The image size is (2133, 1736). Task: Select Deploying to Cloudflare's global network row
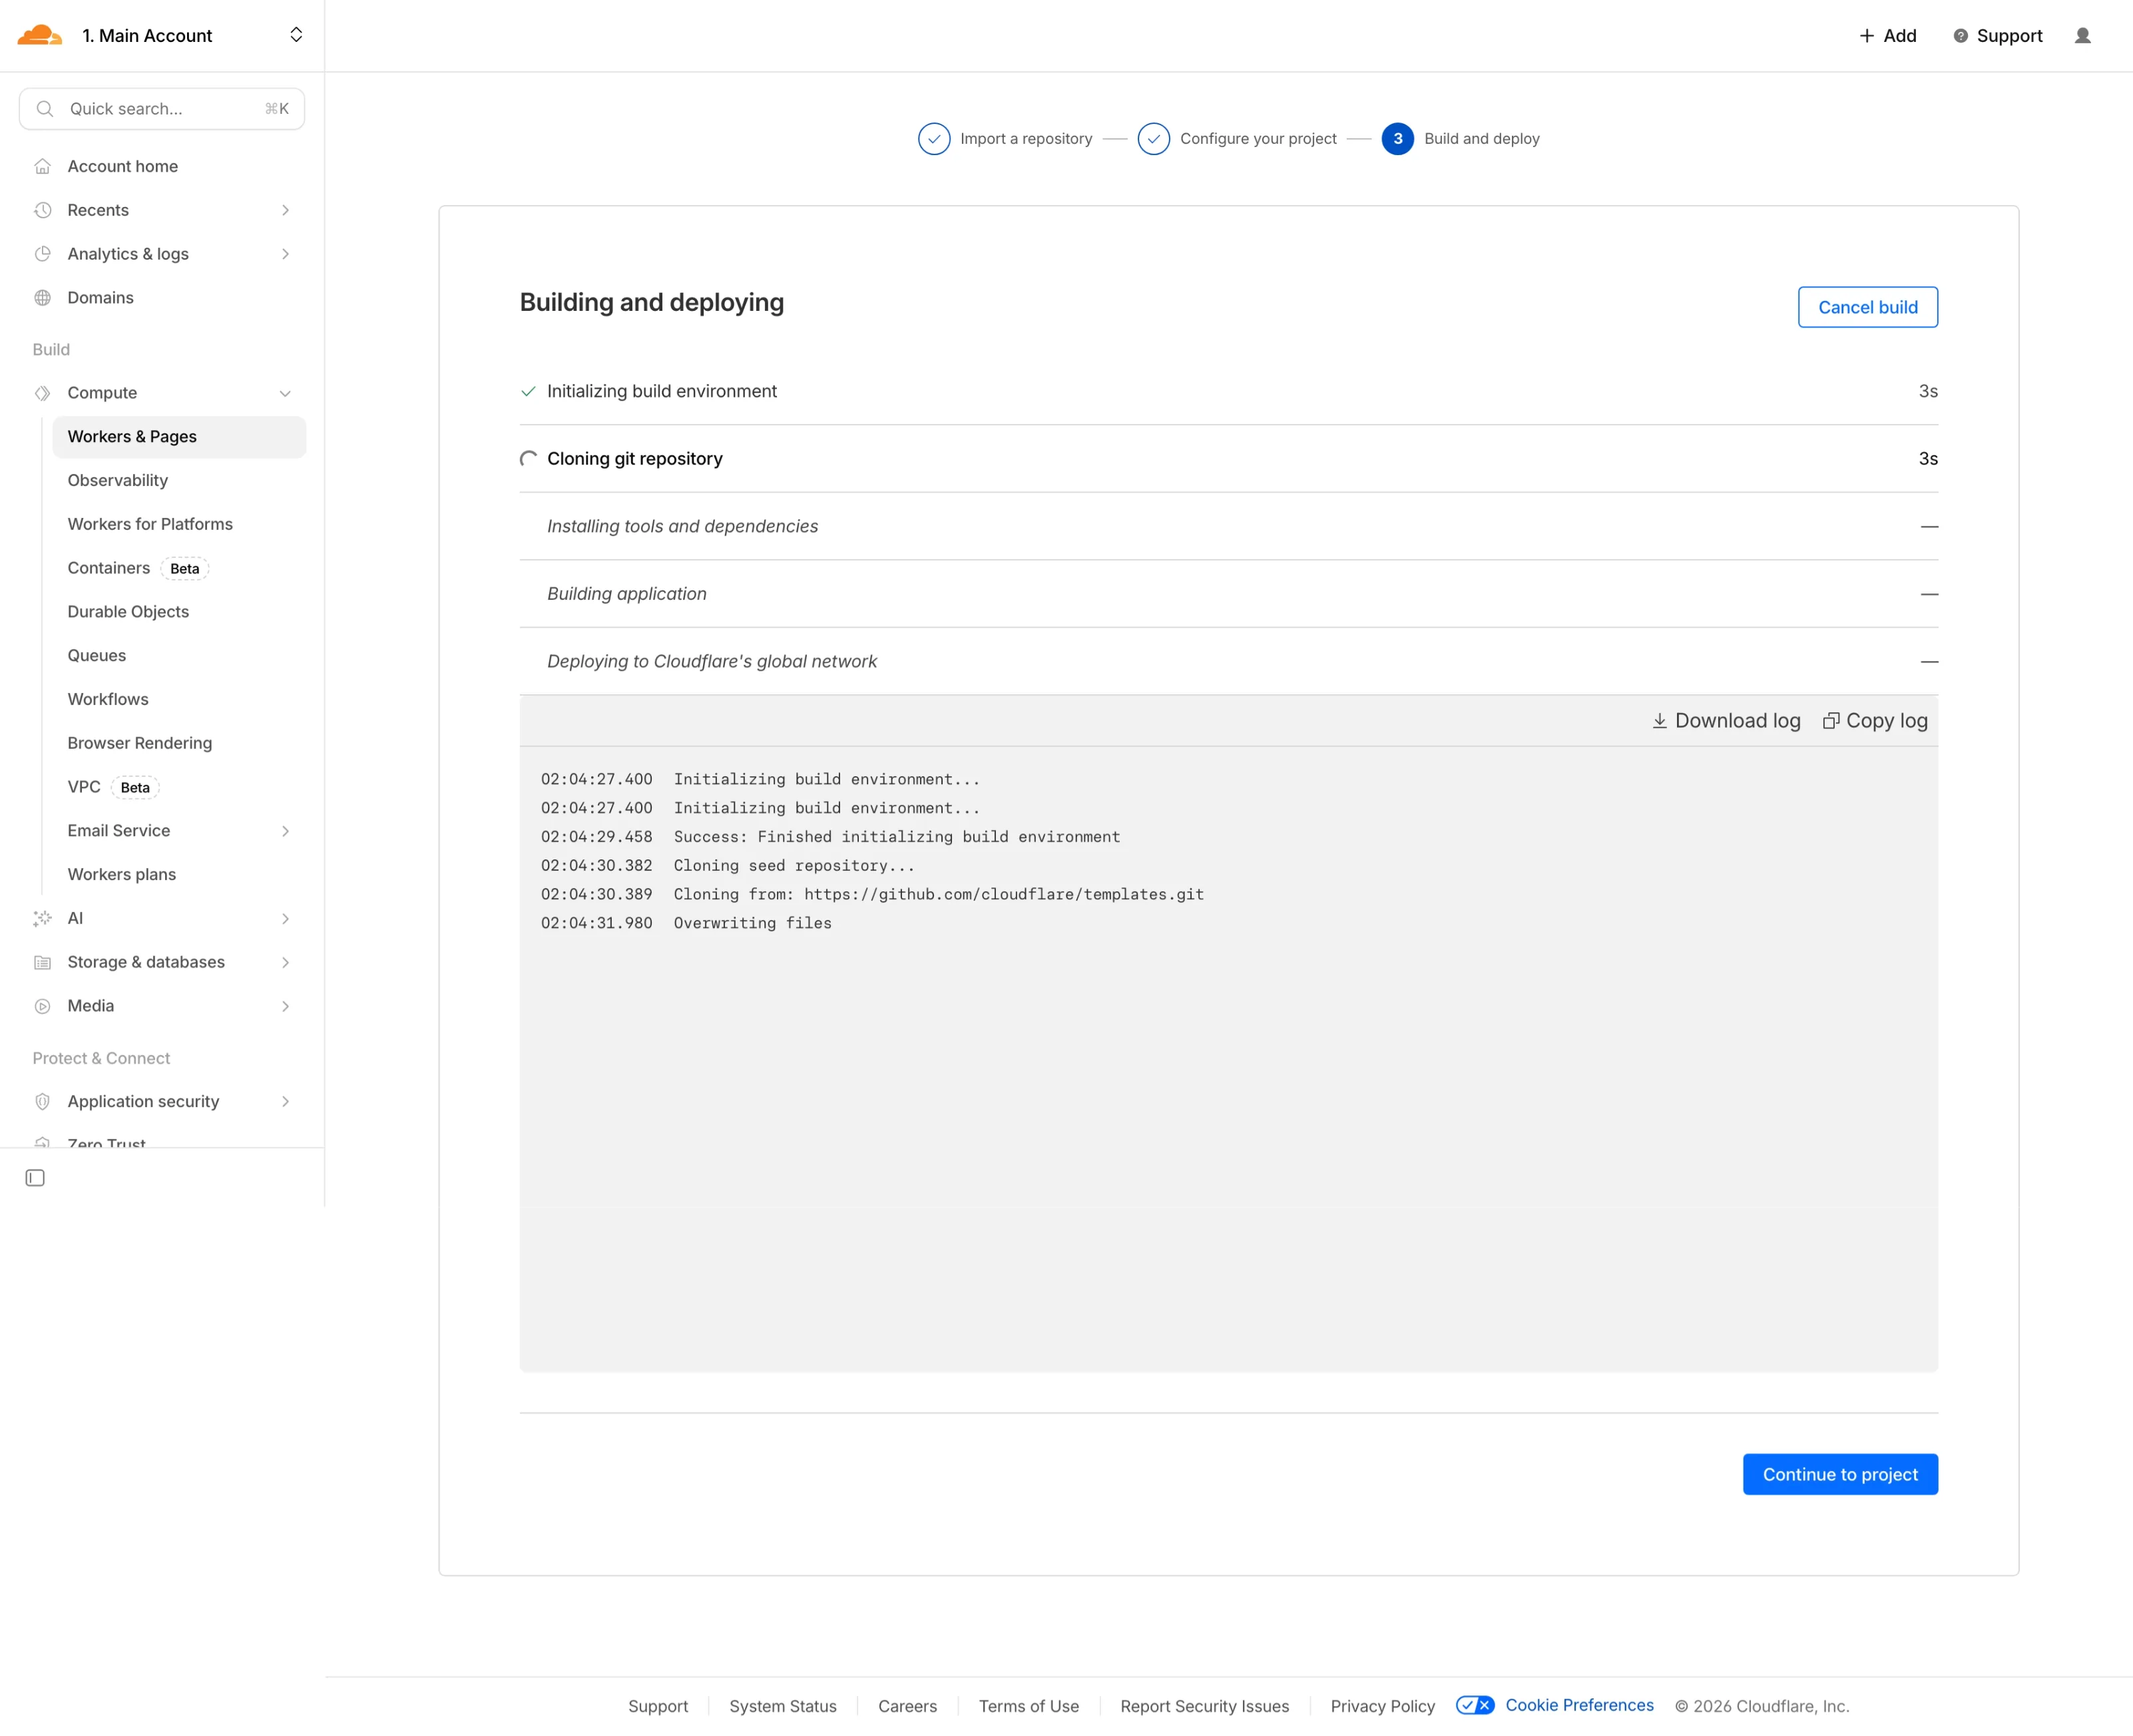click(1228, 662)
